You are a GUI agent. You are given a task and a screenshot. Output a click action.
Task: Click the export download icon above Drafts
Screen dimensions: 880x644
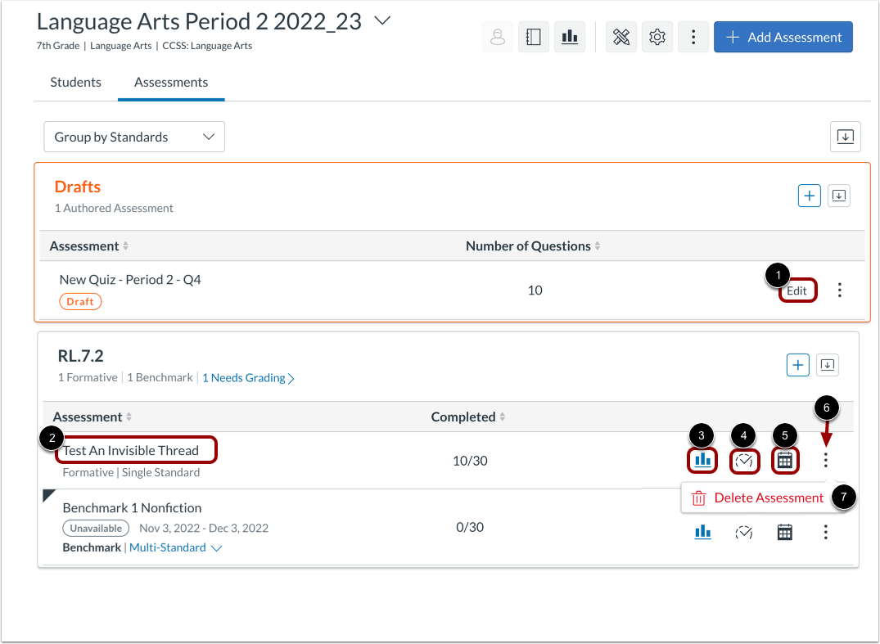coord(845,137)
